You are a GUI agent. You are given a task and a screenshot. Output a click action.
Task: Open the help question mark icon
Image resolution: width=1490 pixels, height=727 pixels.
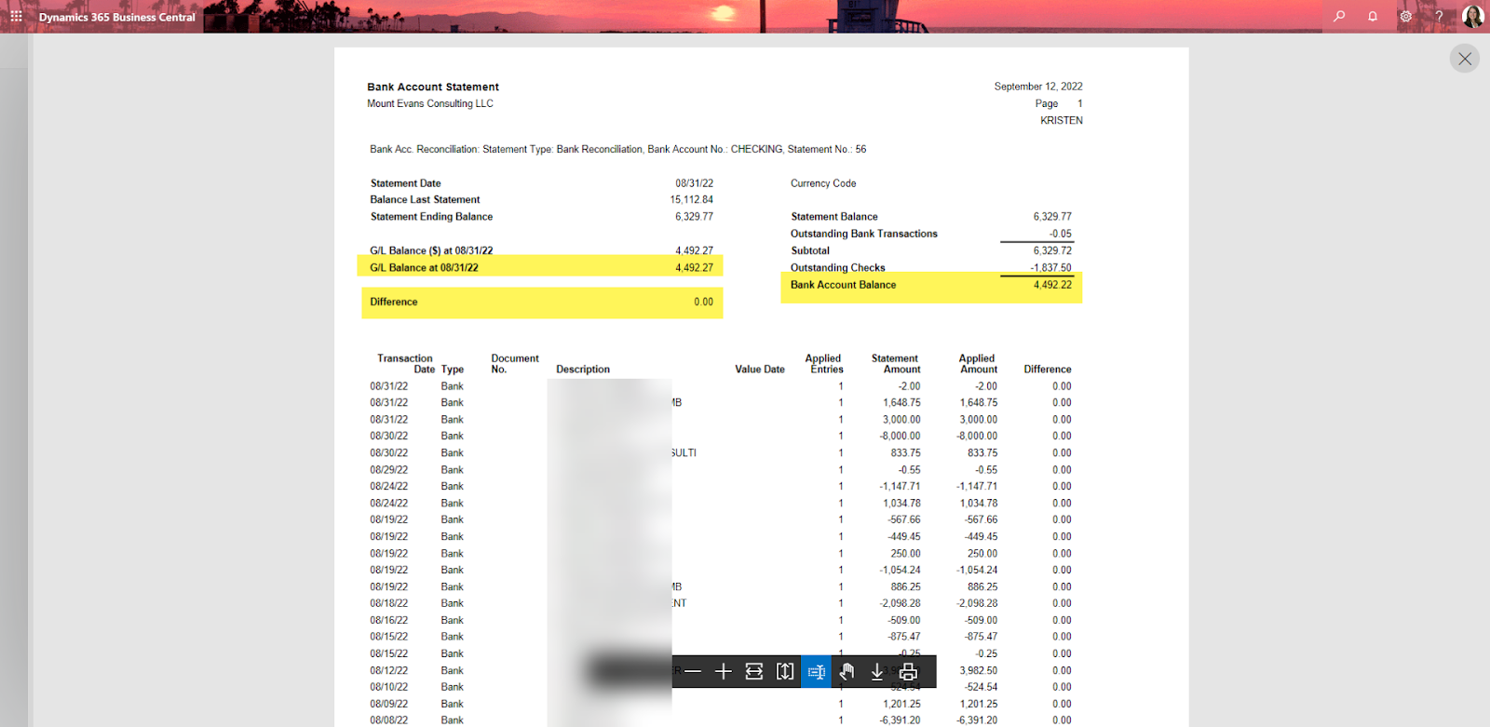pos(1439,16)
